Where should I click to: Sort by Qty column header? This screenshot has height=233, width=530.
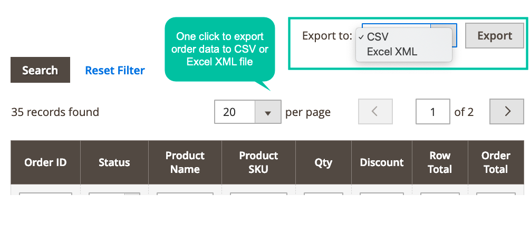click(323, 162)
